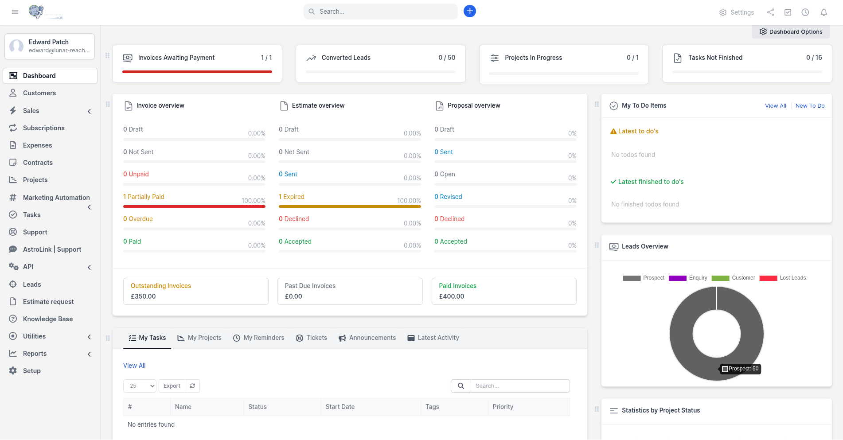Click the top global search field
The height and width of the screenshot is (440, 843).
click(381, 12)
